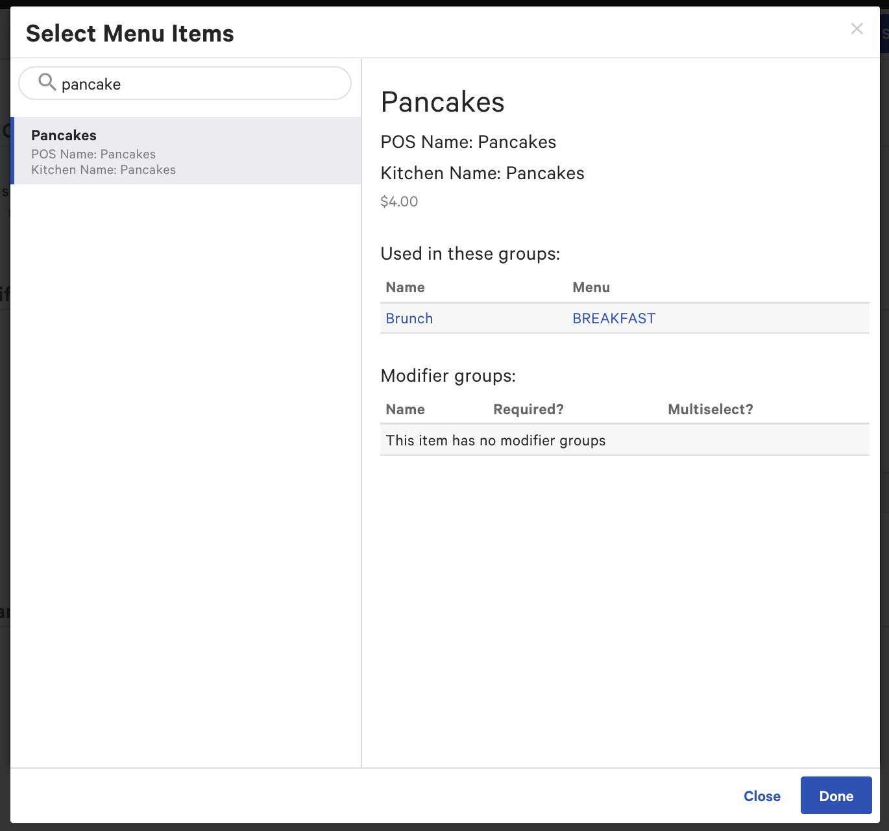
Task: Open the BREAKFAST menu link
Action: [x=613, y=318]
